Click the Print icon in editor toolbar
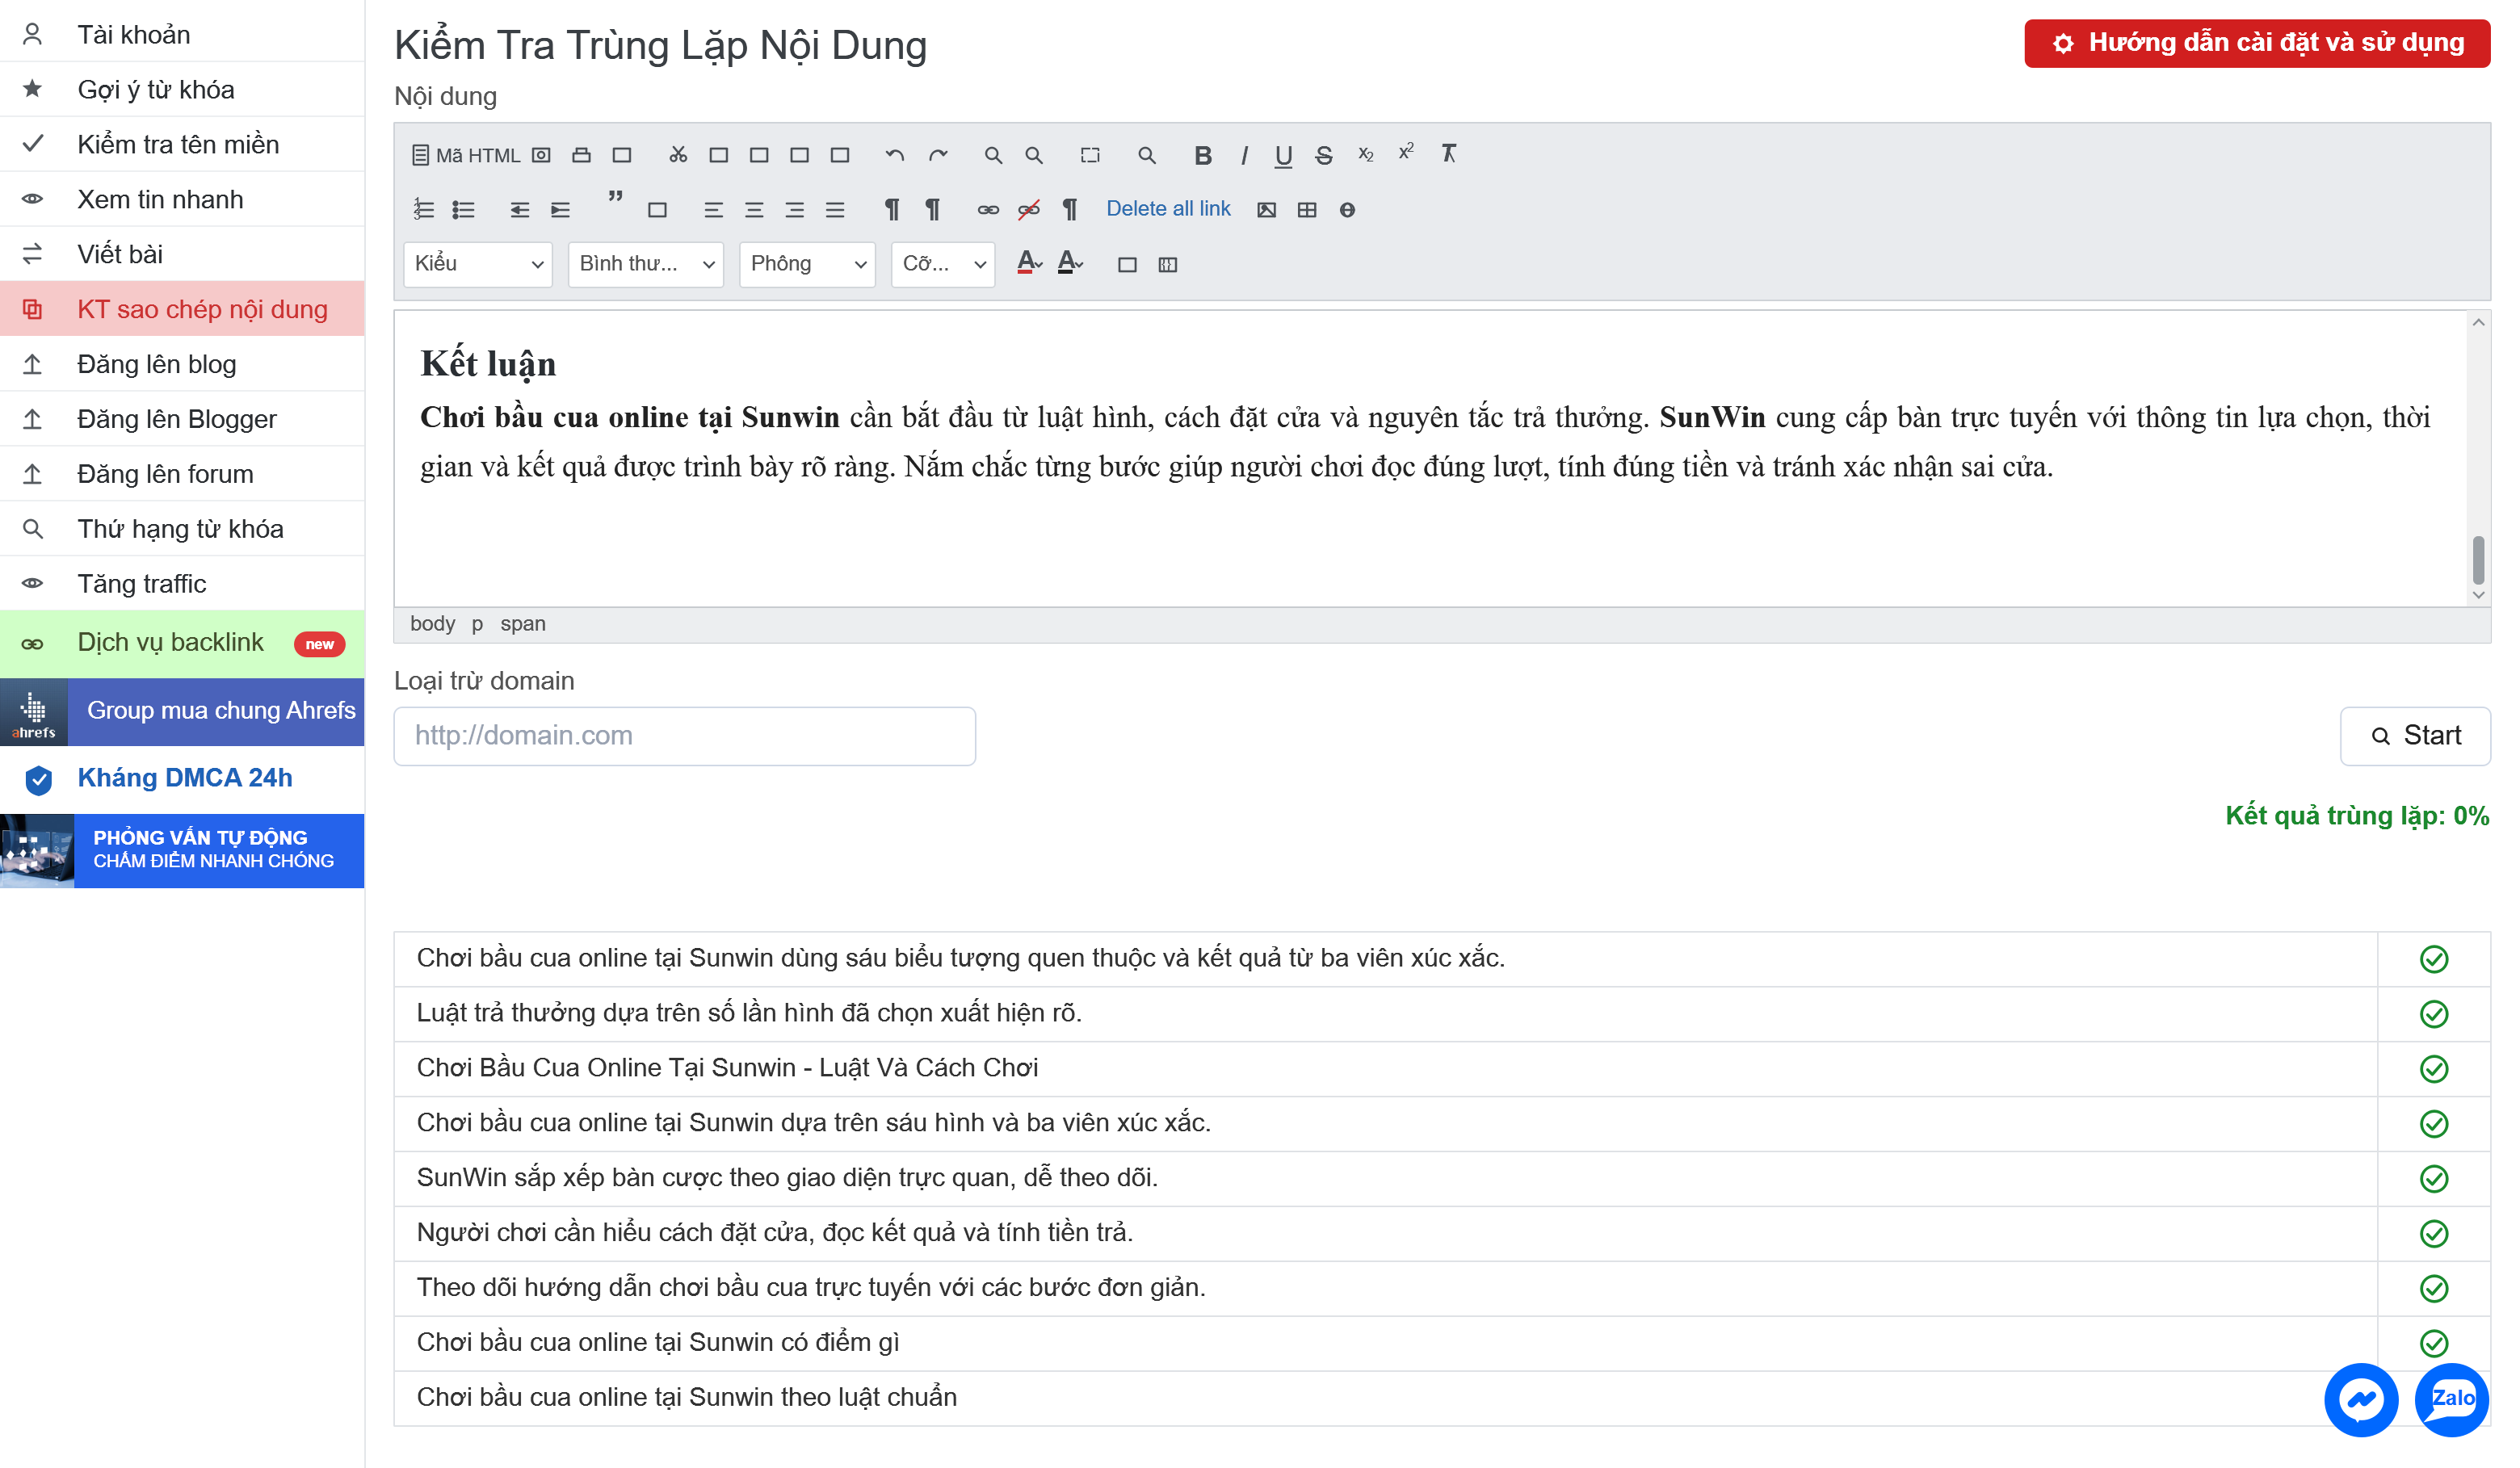 tap(581, 155)
